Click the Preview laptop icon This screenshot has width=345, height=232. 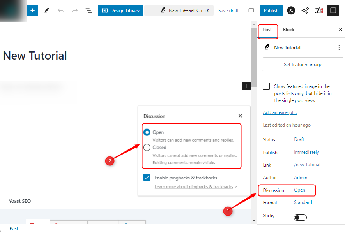click(x=251, y=11)
